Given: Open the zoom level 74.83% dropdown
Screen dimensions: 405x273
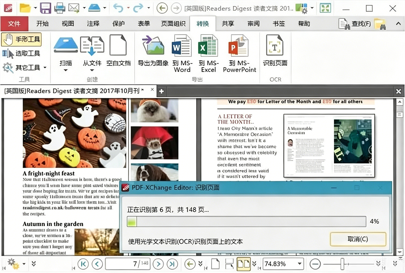Looking at the screenshot, I should click(x=300, y=264).
